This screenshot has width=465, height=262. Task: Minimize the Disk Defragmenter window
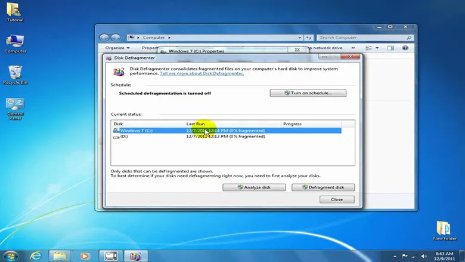(324, 57)
